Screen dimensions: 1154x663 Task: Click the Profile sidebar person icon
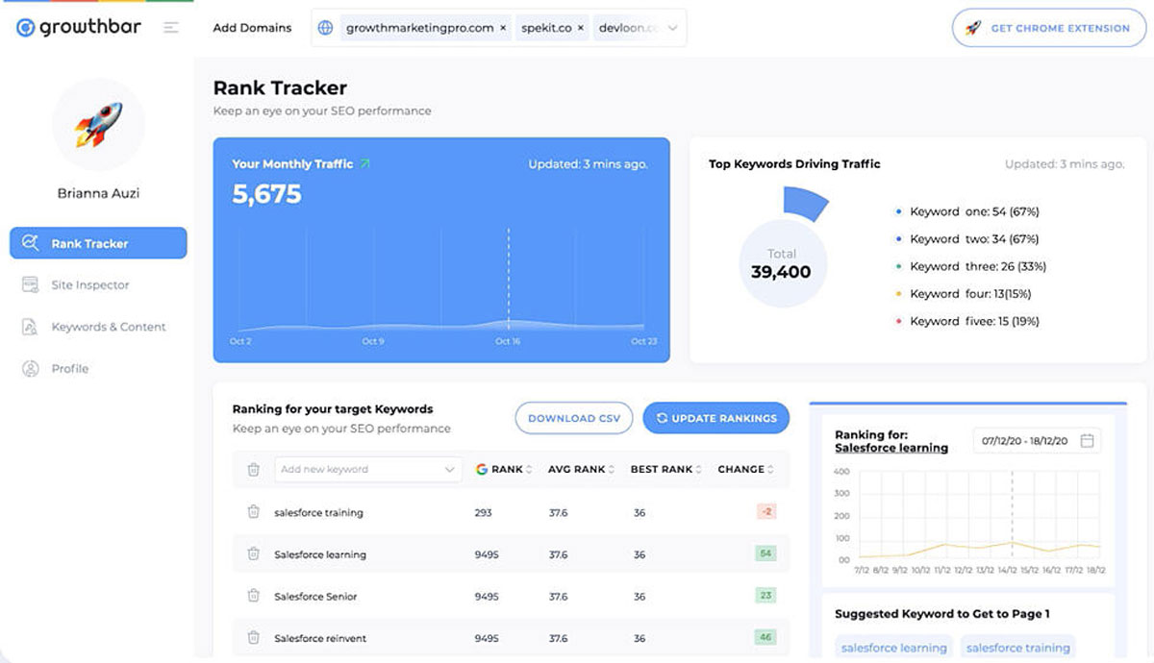click(31, 369)
